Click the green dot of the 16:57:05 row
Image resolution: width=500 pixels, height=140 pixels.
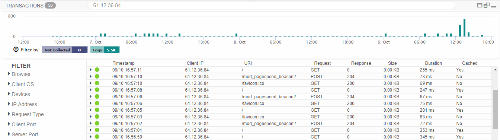pos(97,110)
